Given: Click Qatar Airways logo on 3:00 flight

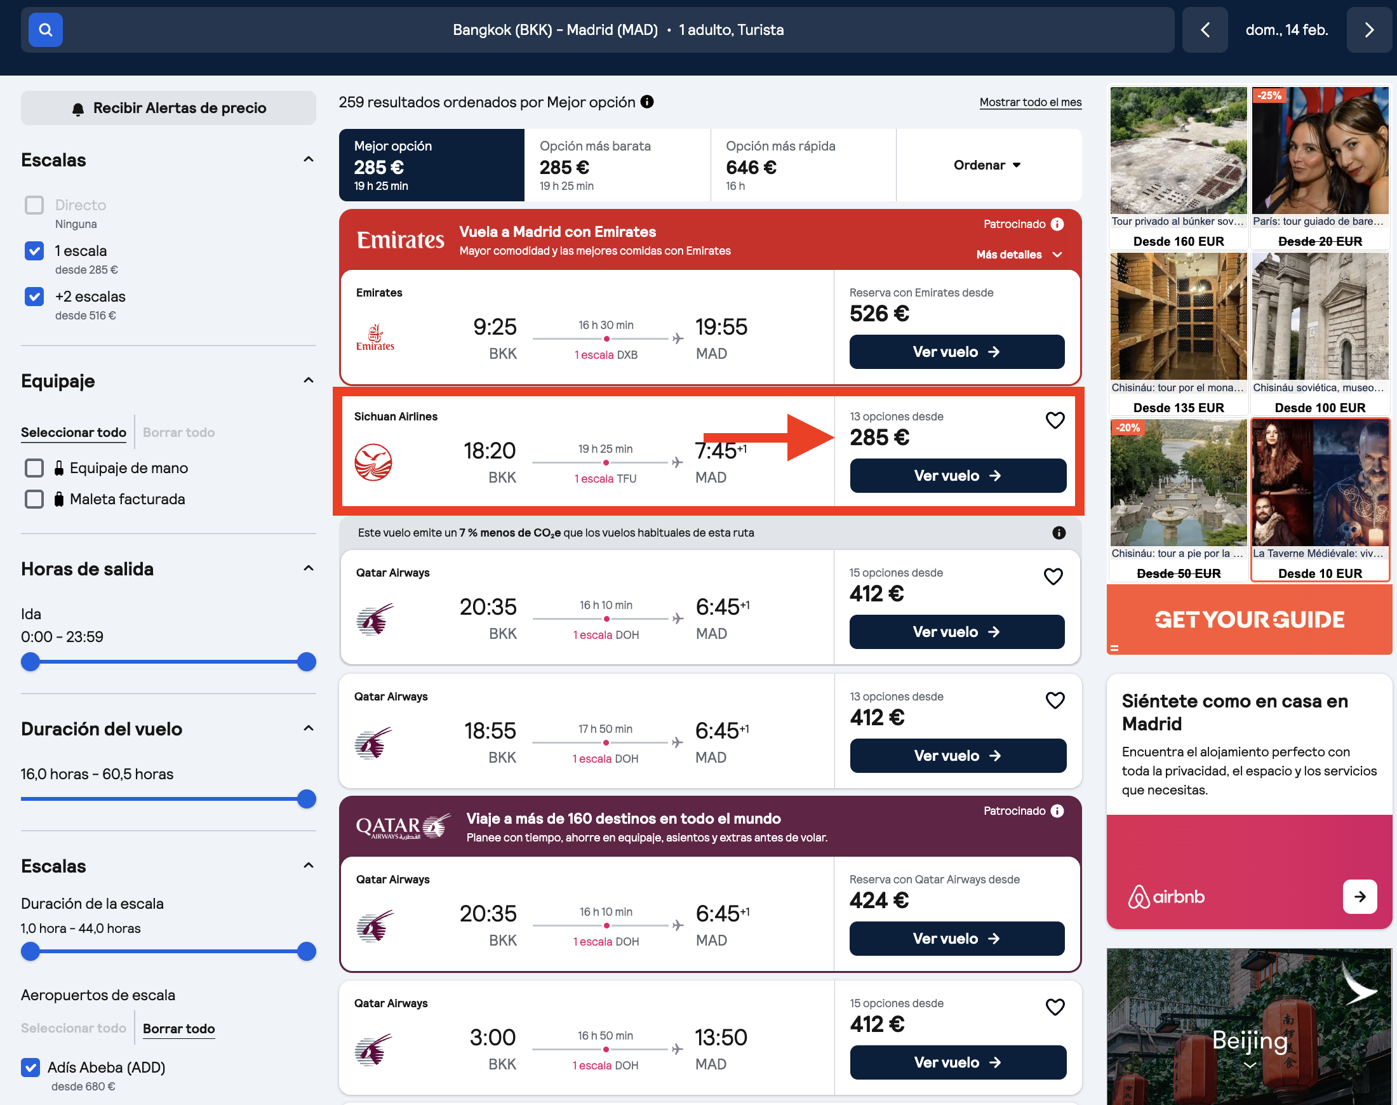Looking at the screenshot, I should 373,1049.
